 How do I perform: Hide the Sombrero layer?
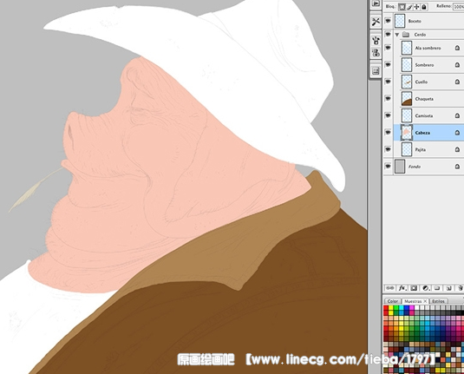[388, 64]
